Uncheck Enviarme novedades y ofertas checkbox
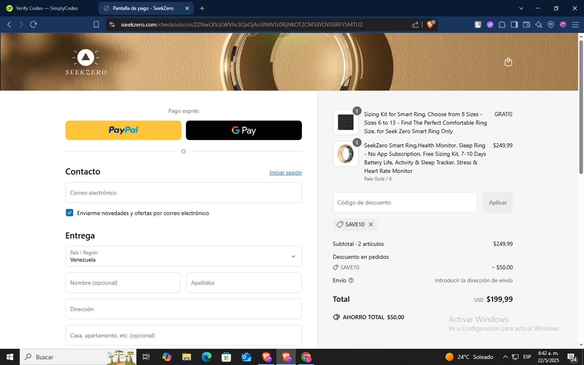 coord(70,213)
